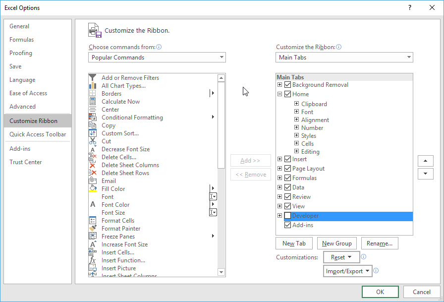Click the Fill Color paint bucket icon
The width and height of the screenshot is (444, 302).
[92, 188]
